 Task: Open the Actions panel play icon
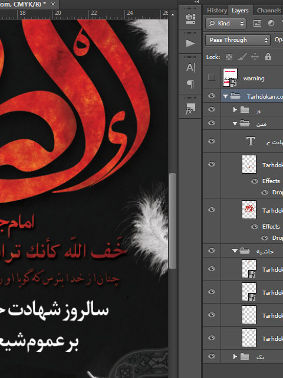[190, 43]
